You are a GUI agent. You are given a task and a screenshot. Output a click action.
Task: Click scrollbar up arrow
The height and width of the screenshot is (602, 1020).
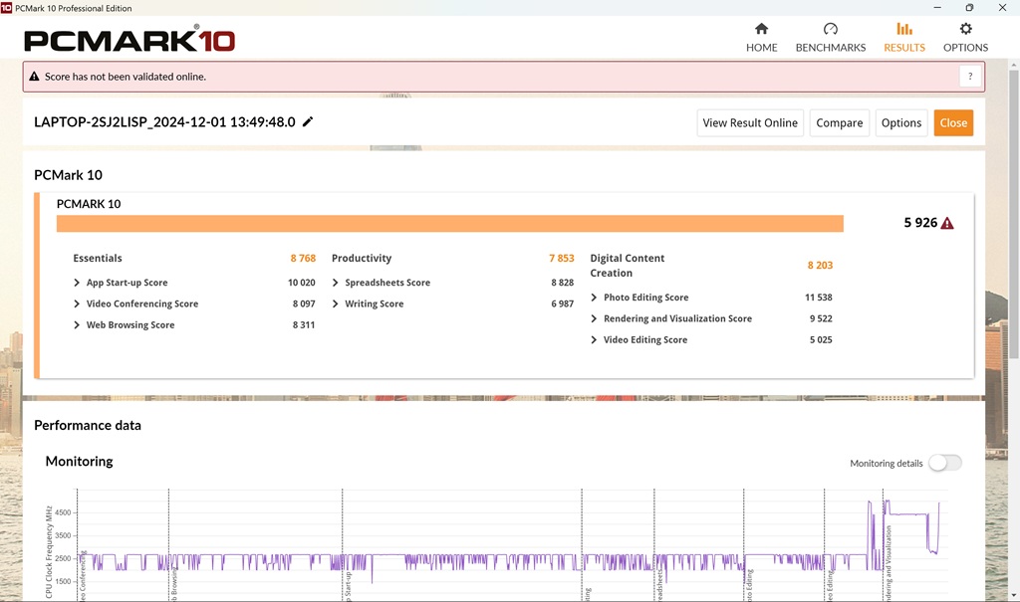click(1013, 65)
